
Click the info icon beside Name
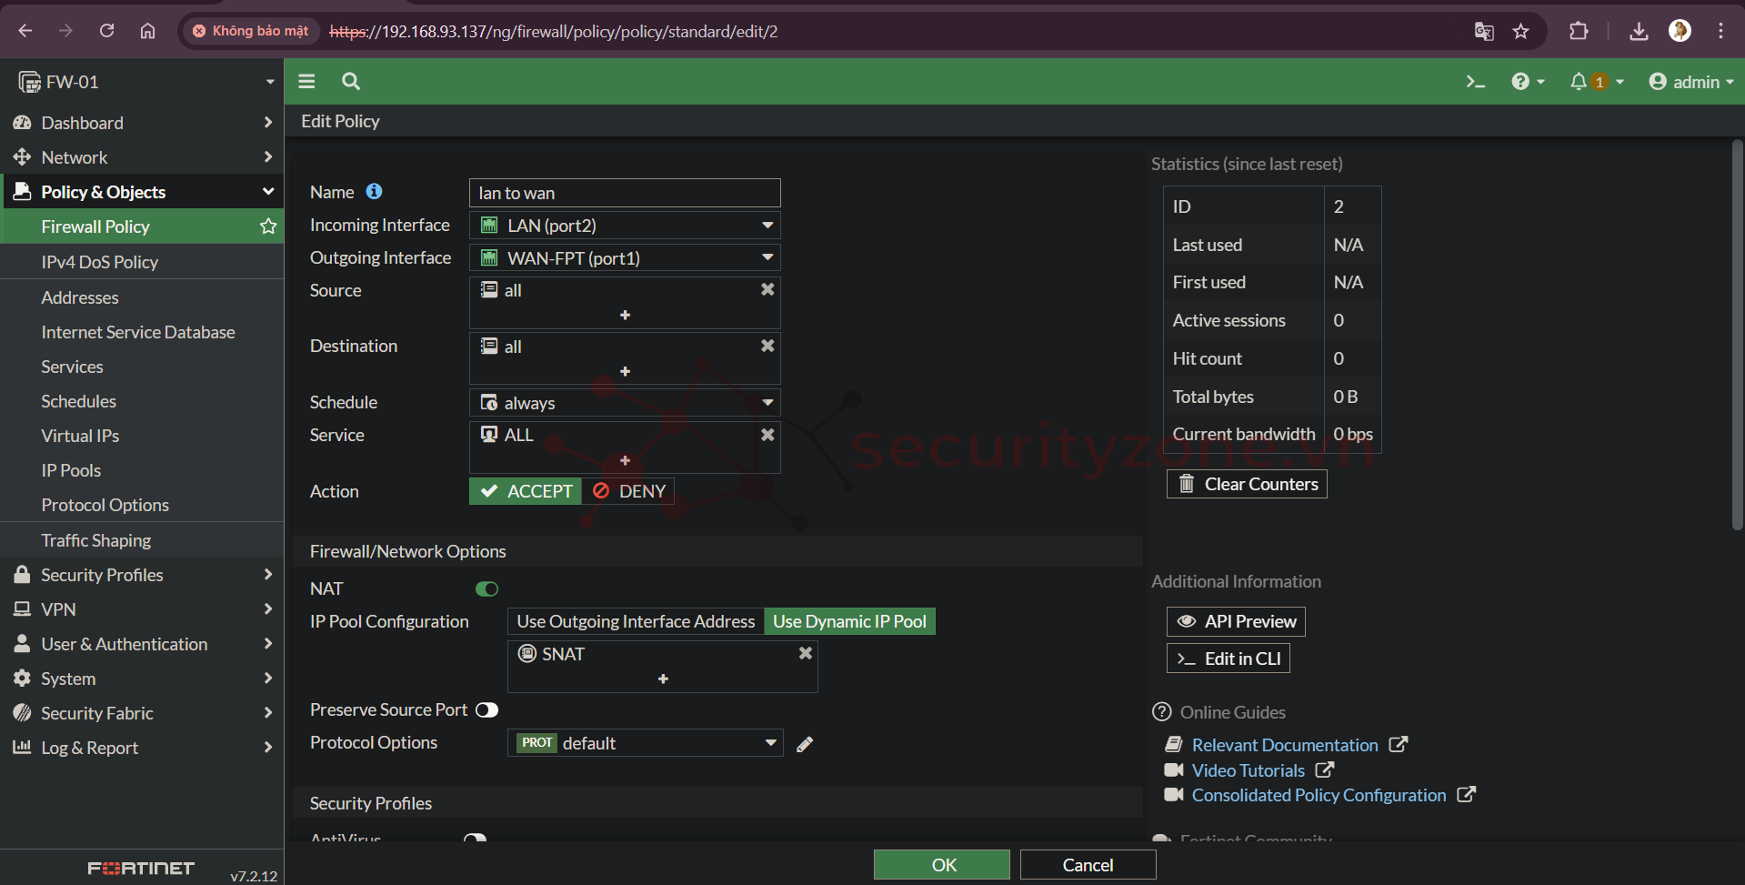tap(374, 192)
